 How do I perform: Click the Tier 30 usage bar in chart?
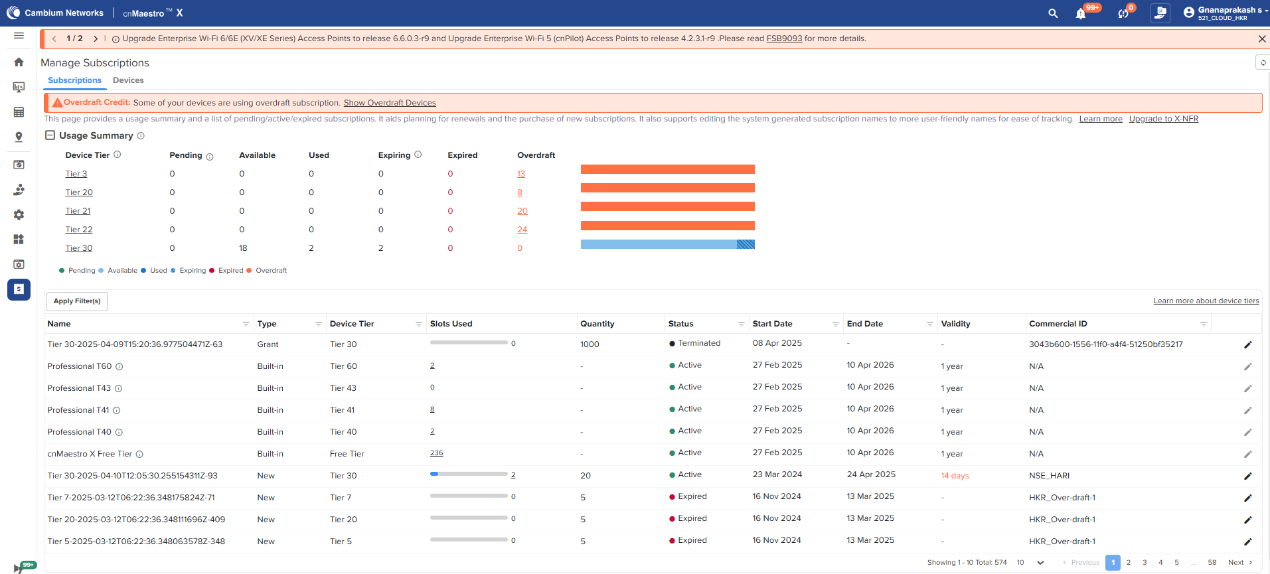(x=667, y=244)
